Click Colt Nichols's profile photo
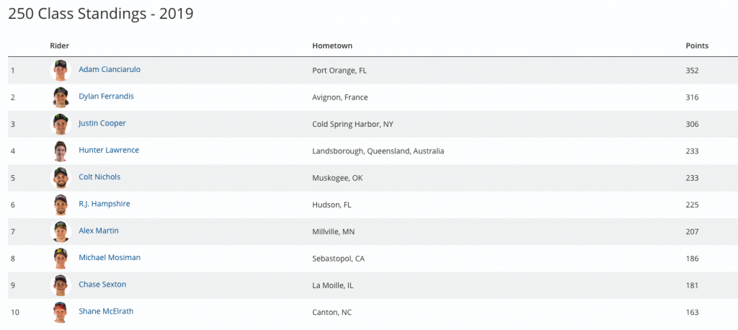738x330 pixels. click(x=61, y=177)
